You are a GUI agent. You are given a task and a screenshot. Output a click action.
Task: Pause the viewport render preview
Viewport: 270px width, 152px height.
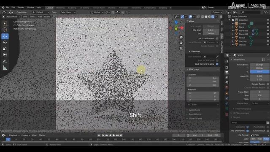pyautogui.click(x=221, y=17)
